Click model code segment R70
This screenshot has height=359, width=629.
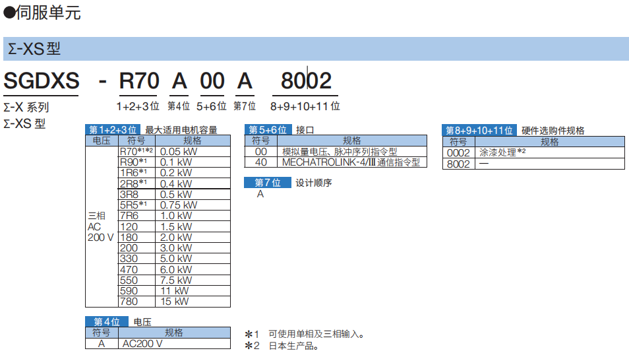139,81
